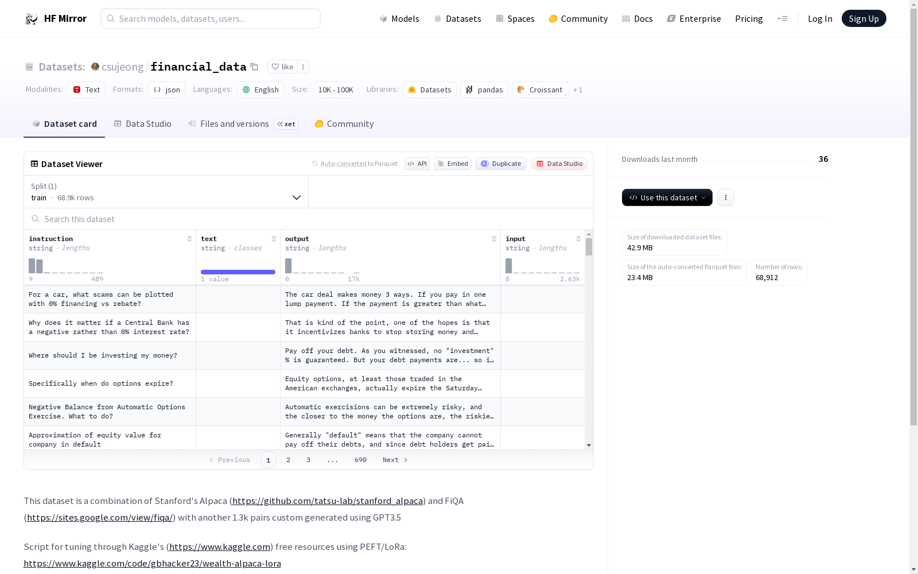This screenshot has height=574, width=918.
Task: Click the Sign Up button
Action: point(864,18)
